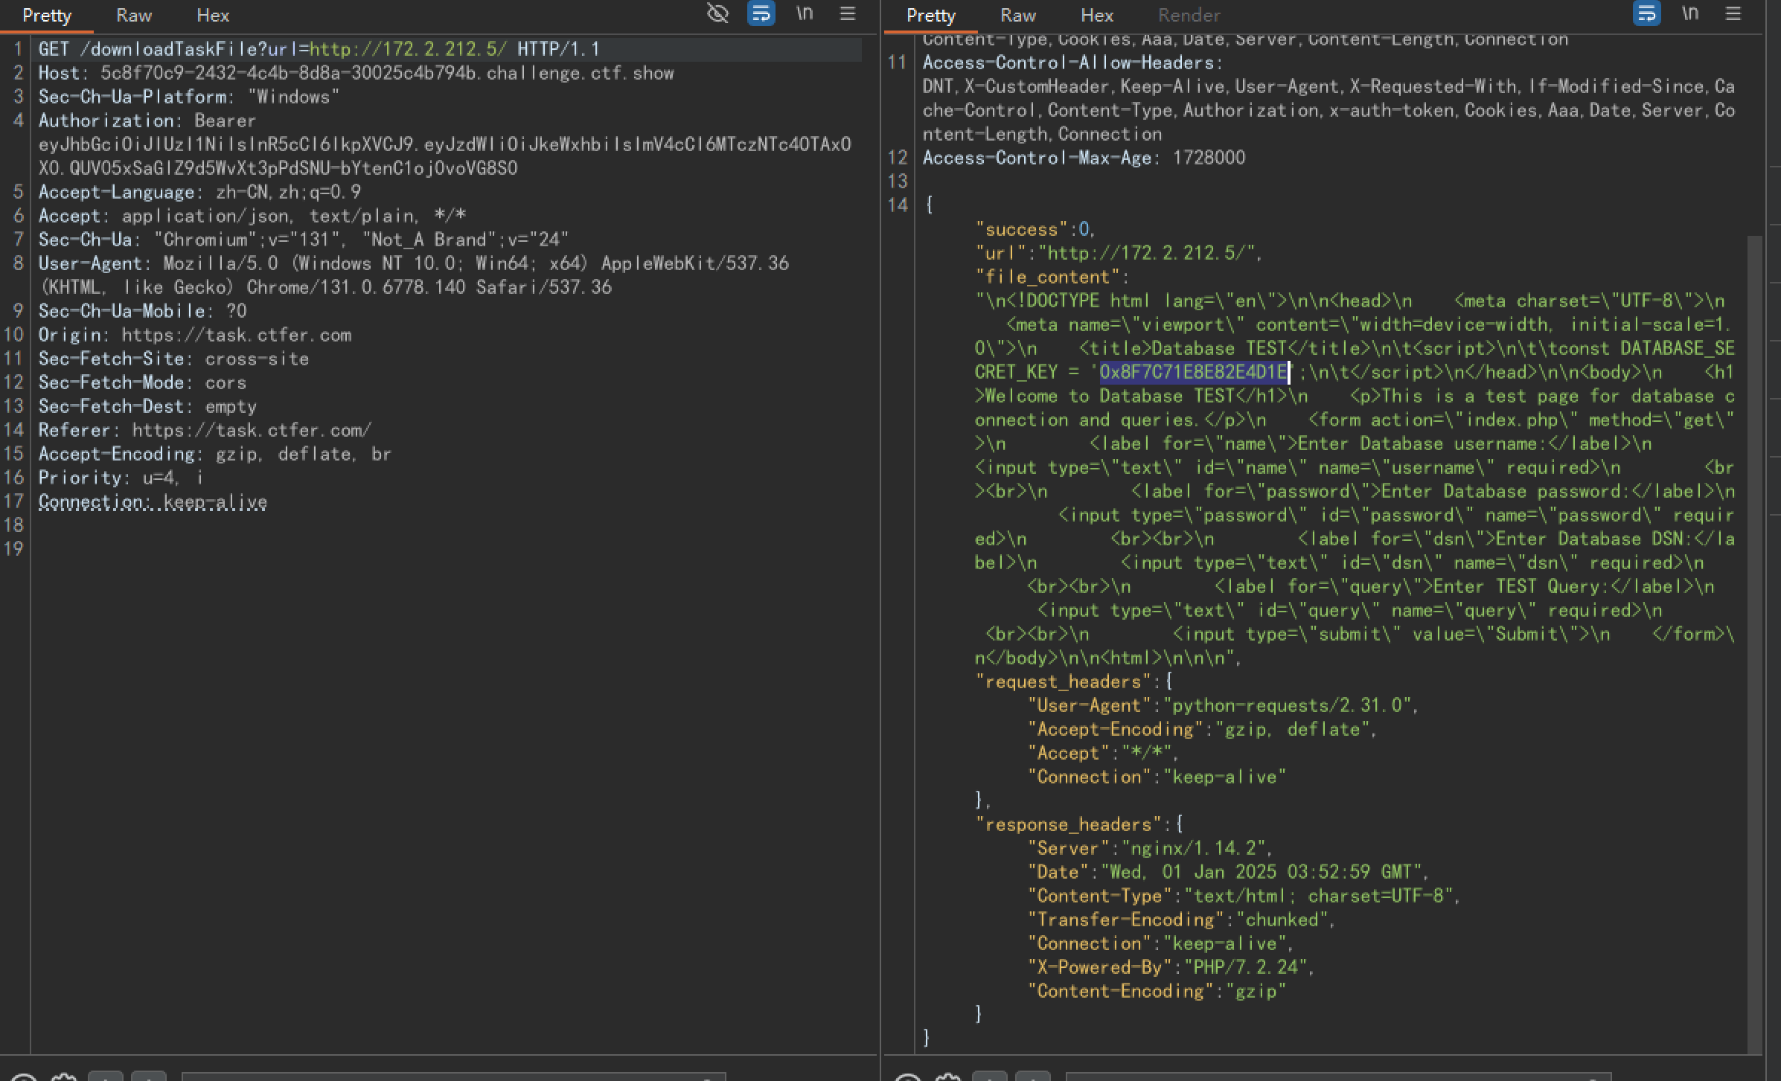The height and width of the screenshot is (1081, 1781).
Task: Open response pane hamburger options menu
Action: (x=1733, y=13)
